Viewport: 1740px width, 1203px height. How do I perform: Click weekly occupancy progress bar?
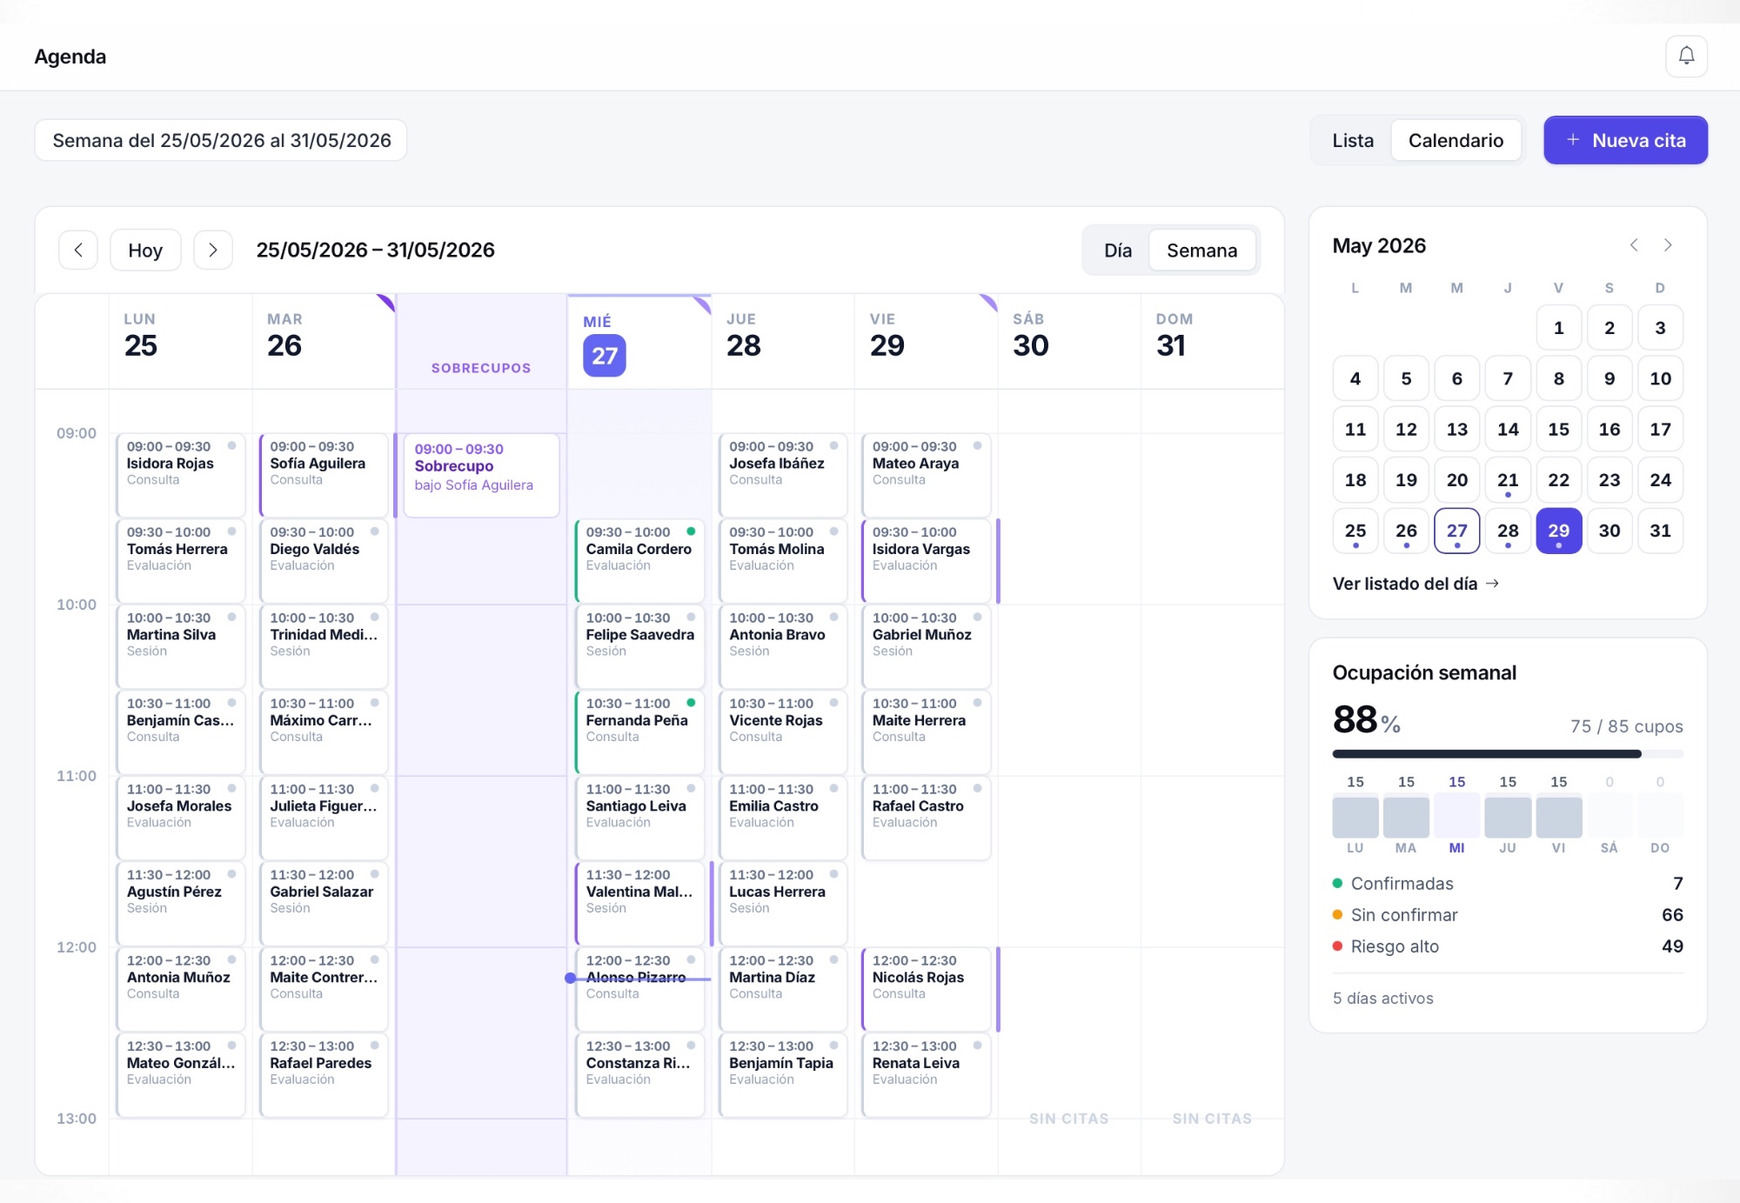[x=1508, y=753]
